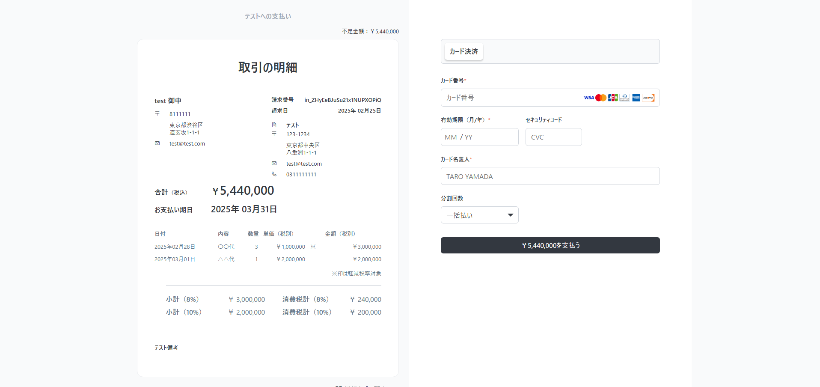Click the MM / YY expiry field
The image size is (820, 387).
479,137
